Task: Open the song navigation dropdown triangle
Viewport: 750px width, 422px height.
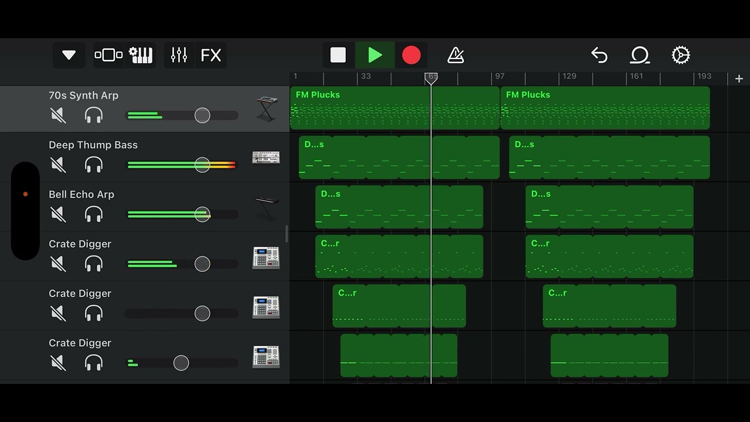Action: pyautogui.click(x=69, y=55)
